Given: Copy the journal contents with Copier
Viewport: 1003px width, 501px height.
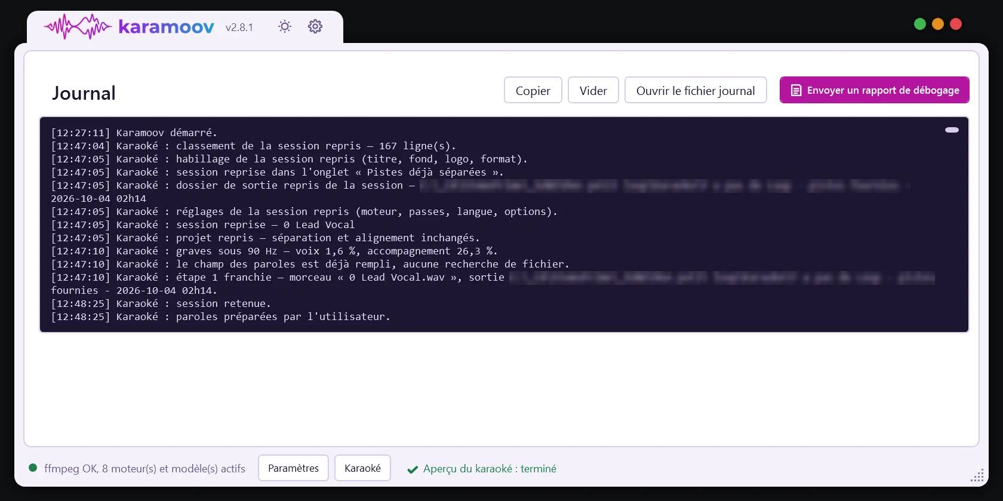Looking at the screenshot, I should [533, 90].
